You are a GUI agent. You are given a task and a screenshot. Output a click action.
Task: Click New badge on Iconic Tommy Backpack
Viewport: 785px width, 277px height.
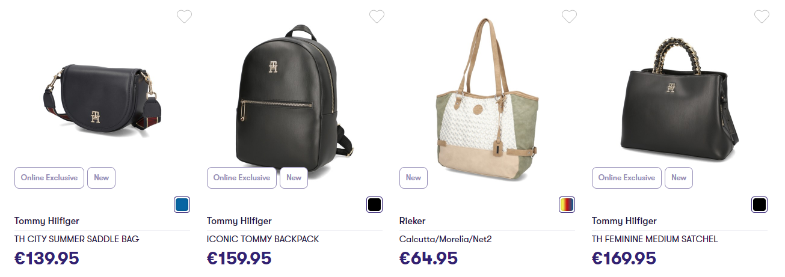pos(294,178)
